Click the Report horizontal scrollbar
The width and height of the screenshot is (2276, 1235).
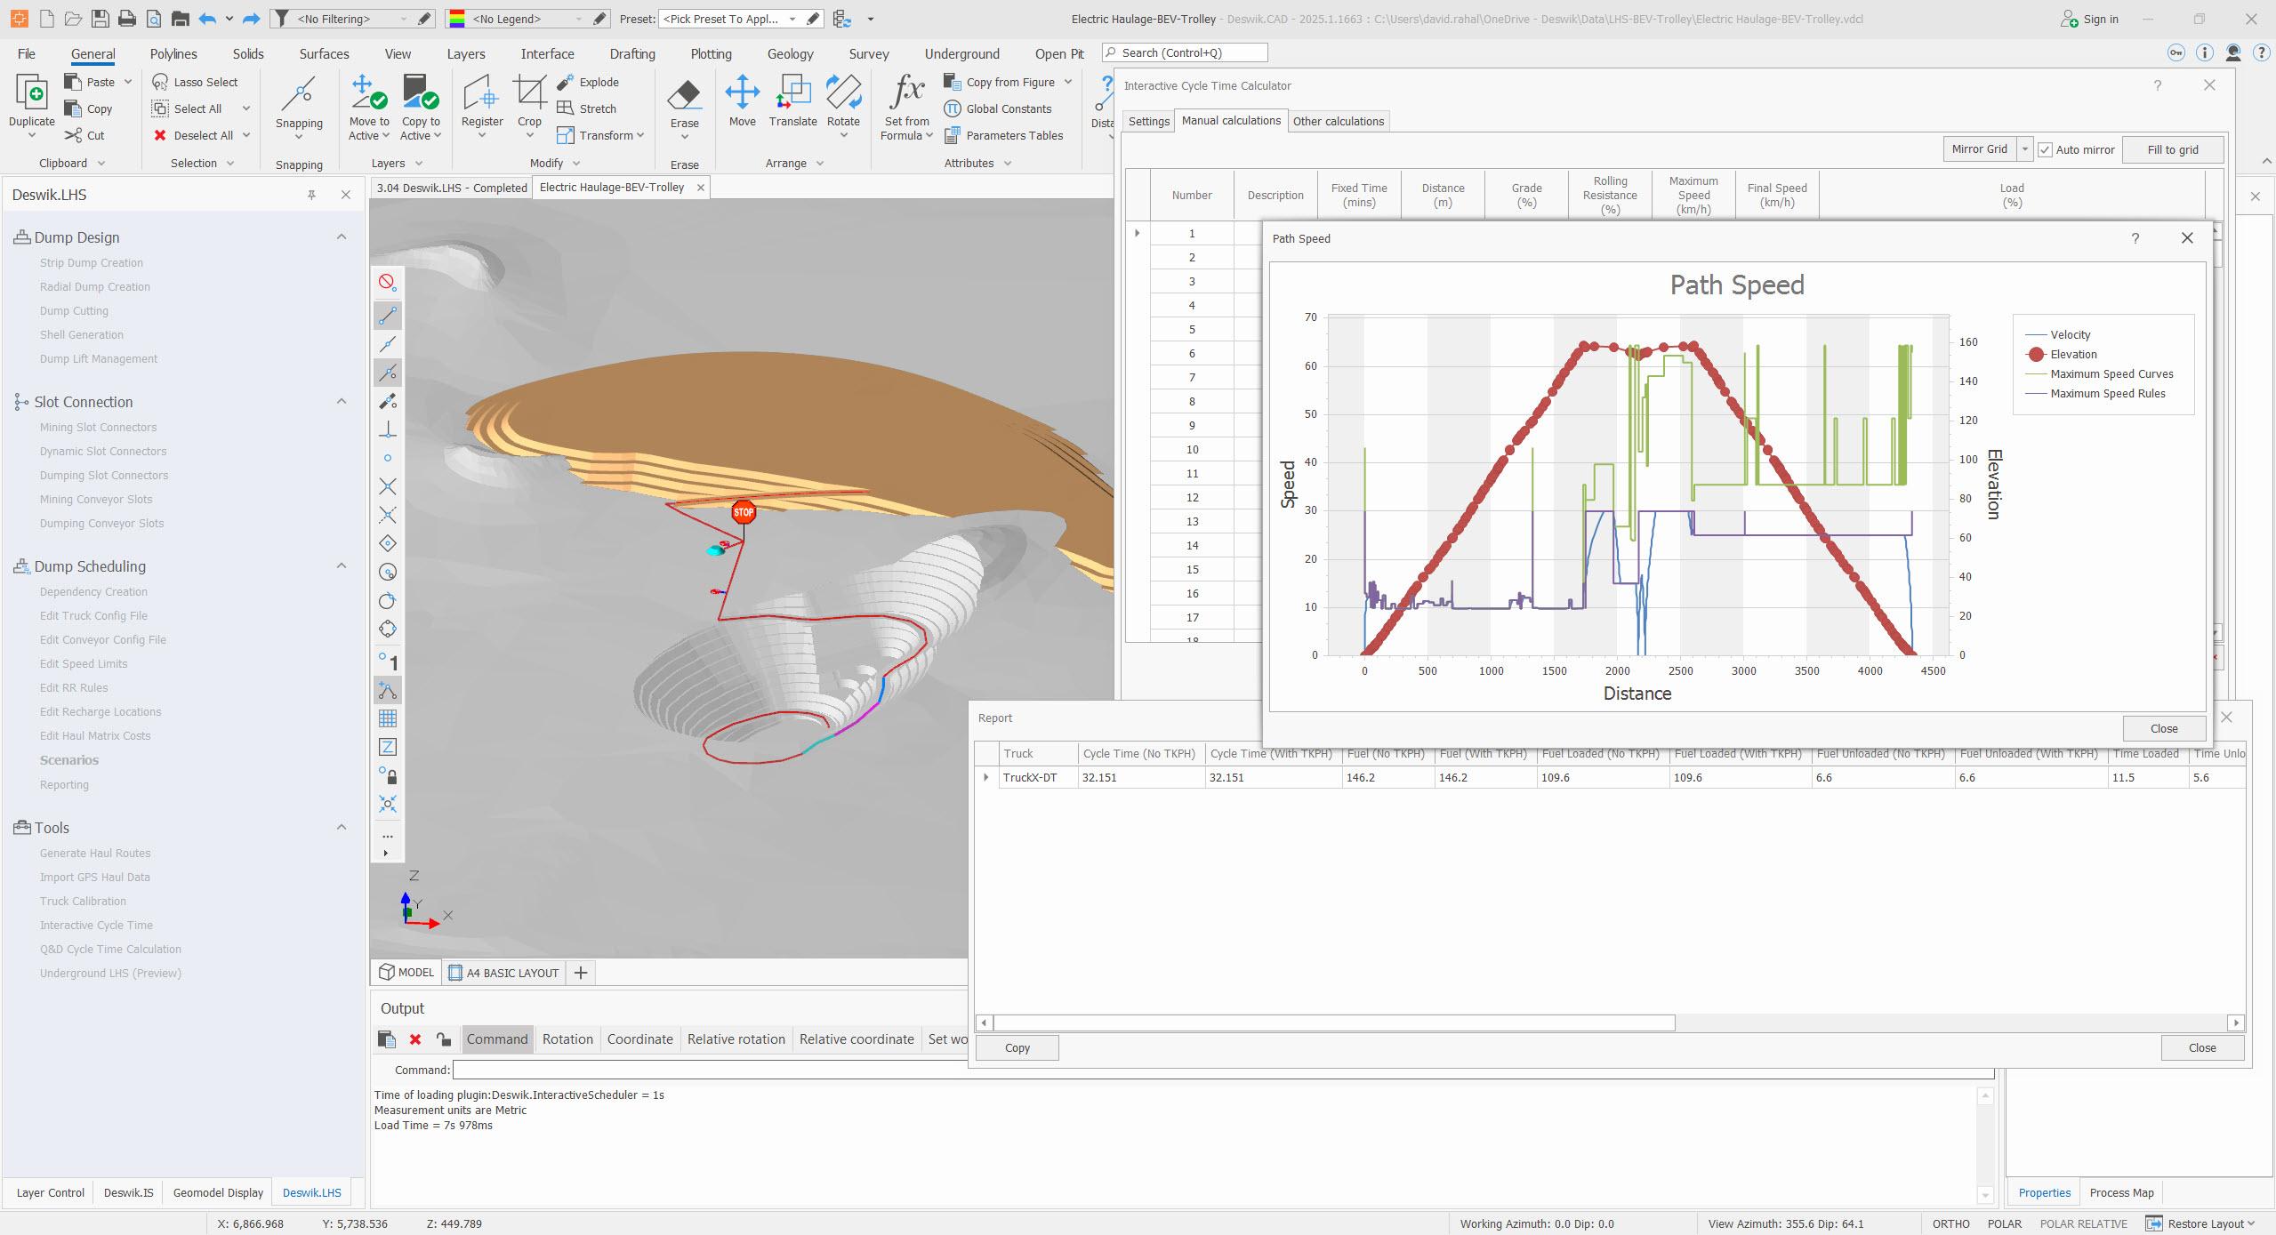coord(1334,1022)
